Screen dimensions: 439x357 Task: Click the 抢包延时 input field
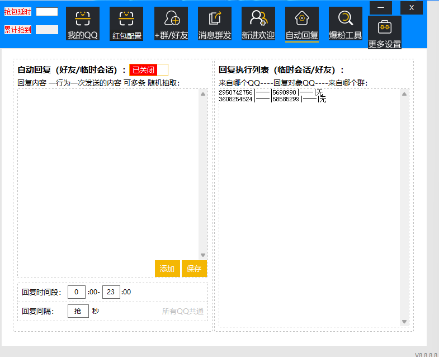(x=47, y=12)
